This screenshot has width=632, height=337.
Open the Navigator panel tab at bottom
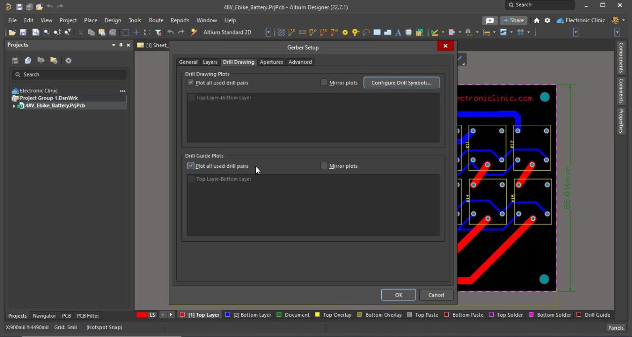tap(44, 316)
